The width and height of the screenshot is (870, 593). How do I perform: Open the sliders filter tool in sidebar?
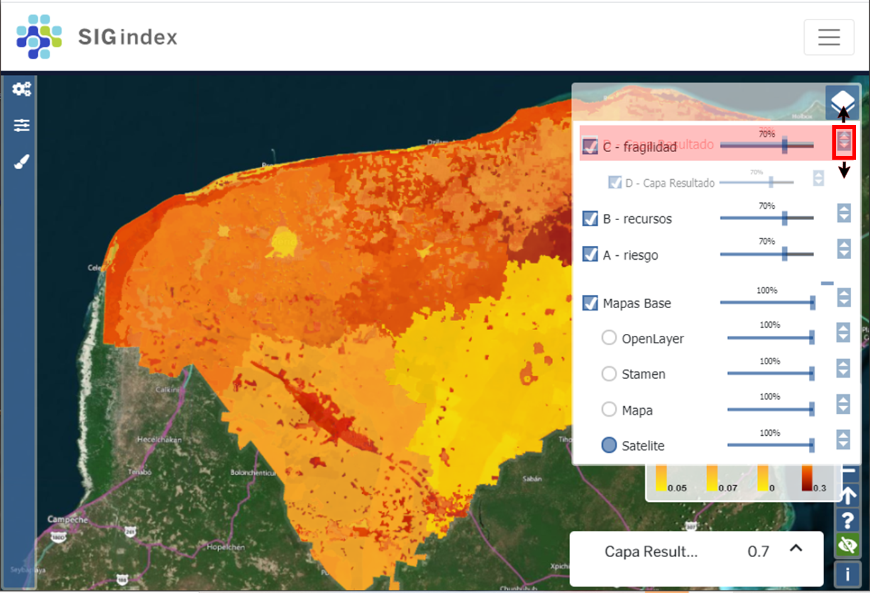21,125
